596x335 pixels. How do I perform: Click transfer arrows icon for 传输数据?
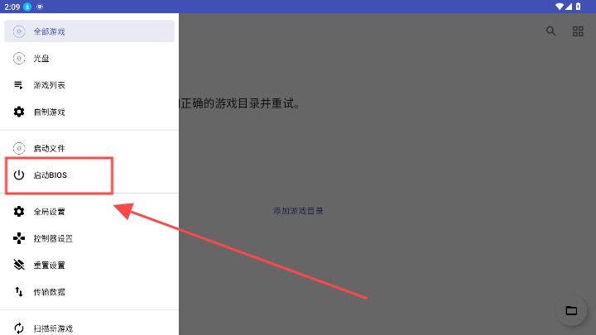(19, 292)
